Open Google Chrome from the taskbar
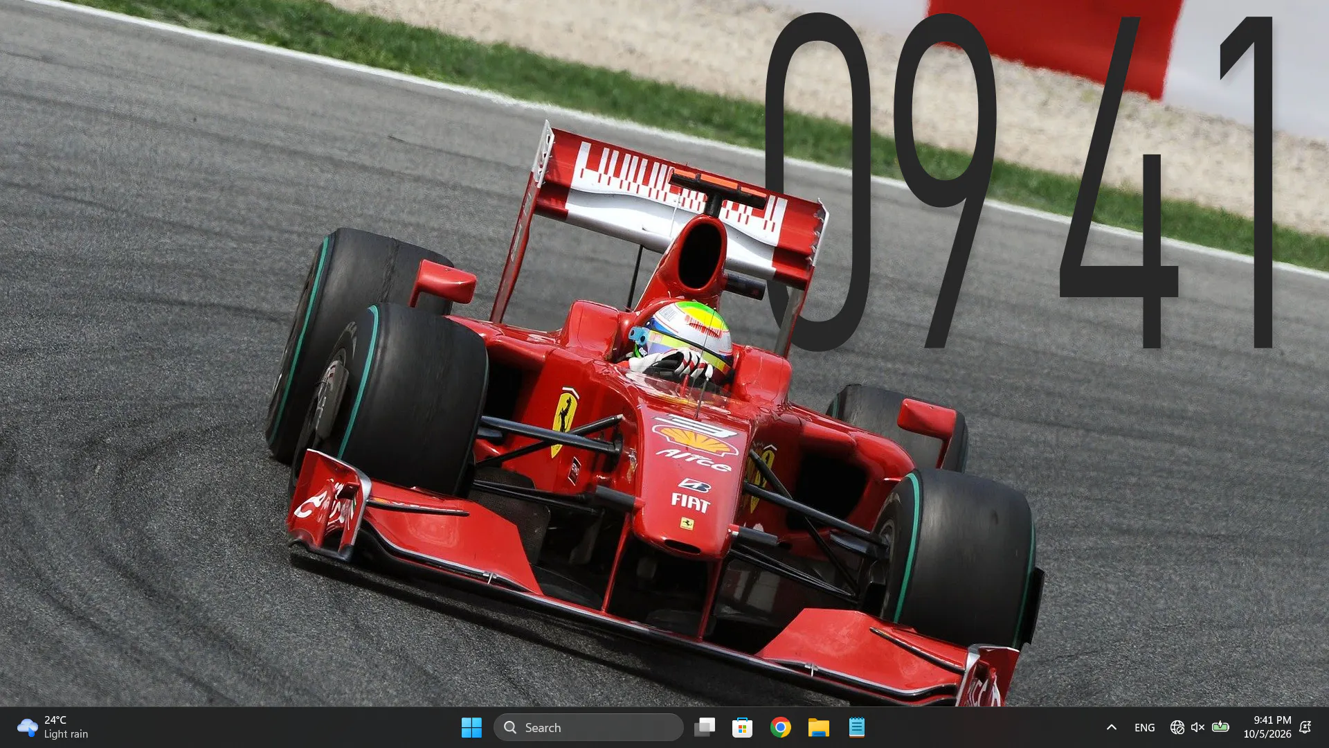Screen dimensions: 1329x748 pyautogui.click(x=781, y=727)
